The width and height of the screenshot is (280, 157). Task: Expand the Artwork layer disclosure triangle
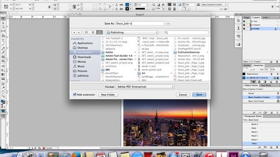tap(252, 25)
